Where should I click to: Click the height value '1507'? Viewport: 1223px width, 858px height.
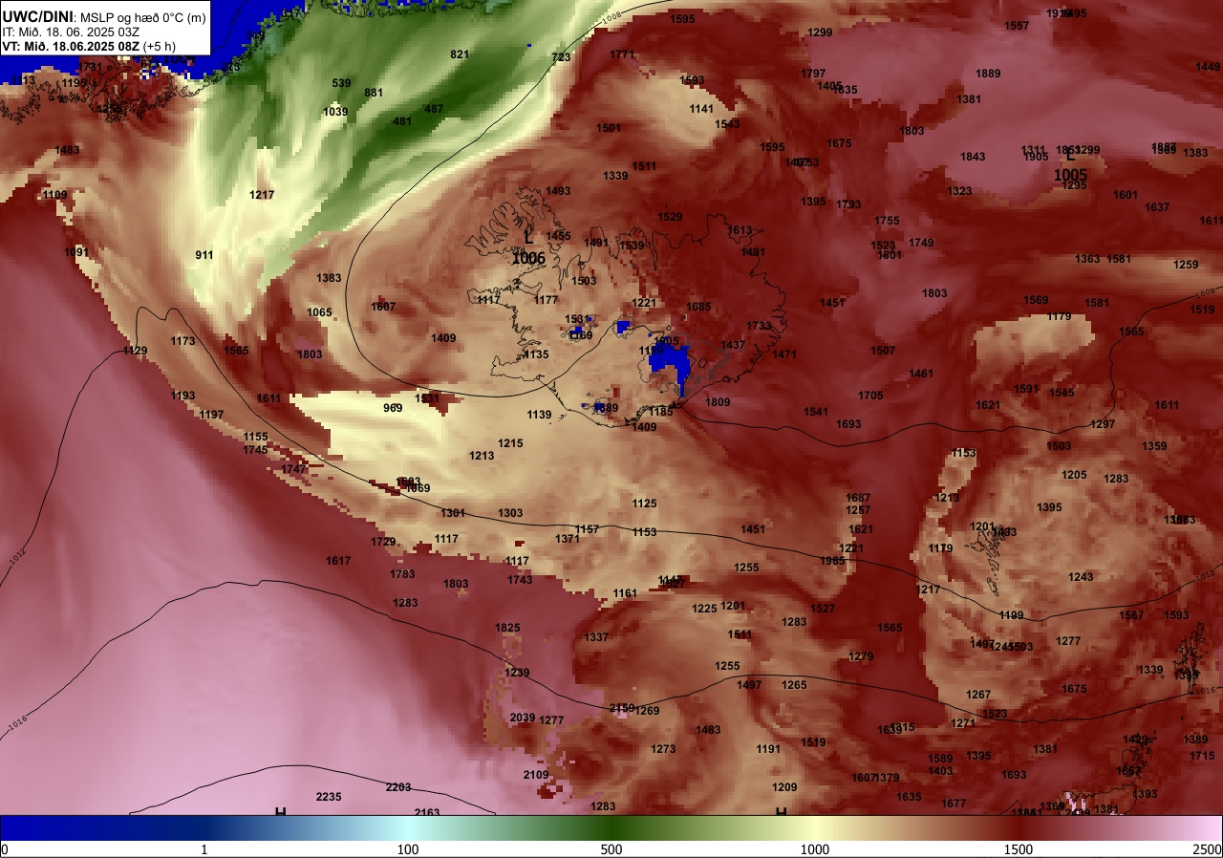[883, 351]
